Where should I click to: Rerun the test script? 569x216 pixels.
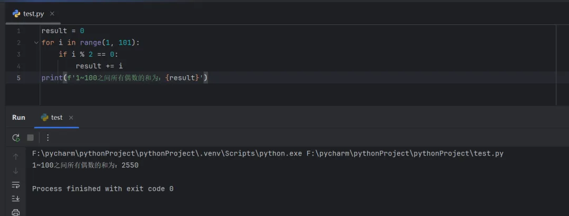point(16,138)
